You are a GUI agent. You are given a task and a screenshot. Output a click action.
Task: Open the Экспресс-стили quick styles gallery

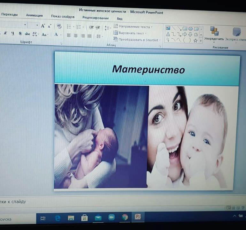pos(237,32)
